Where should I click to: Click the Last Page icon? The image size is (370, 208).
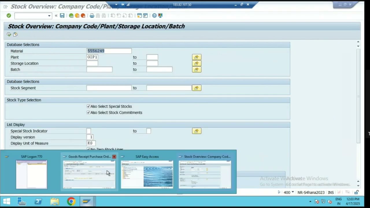tap(131, 16)
